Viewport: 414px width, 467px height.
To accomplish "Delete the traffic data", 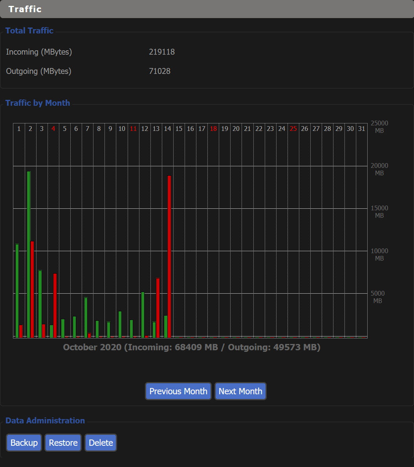I will [101, 443].
